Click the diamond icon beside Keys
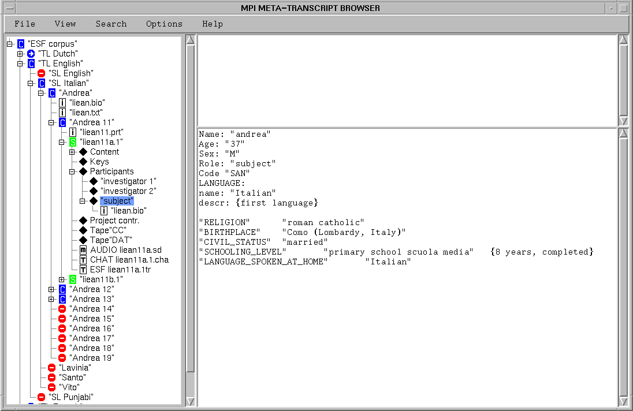Screen dimensions: 633x411 83,162
